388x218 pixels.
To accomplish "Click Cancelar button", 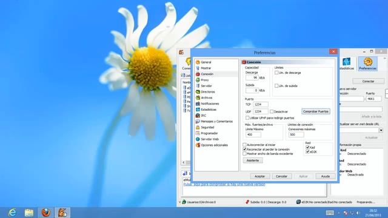I will coord(281,176).
